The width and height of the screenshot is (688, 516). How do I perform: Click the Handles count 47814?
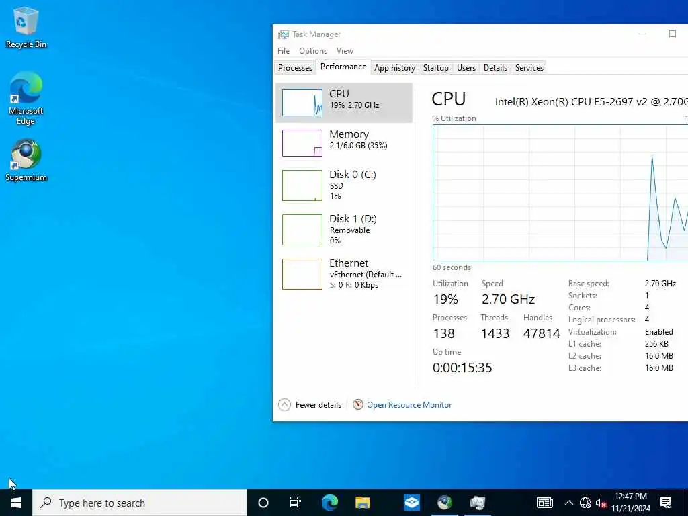542,333
